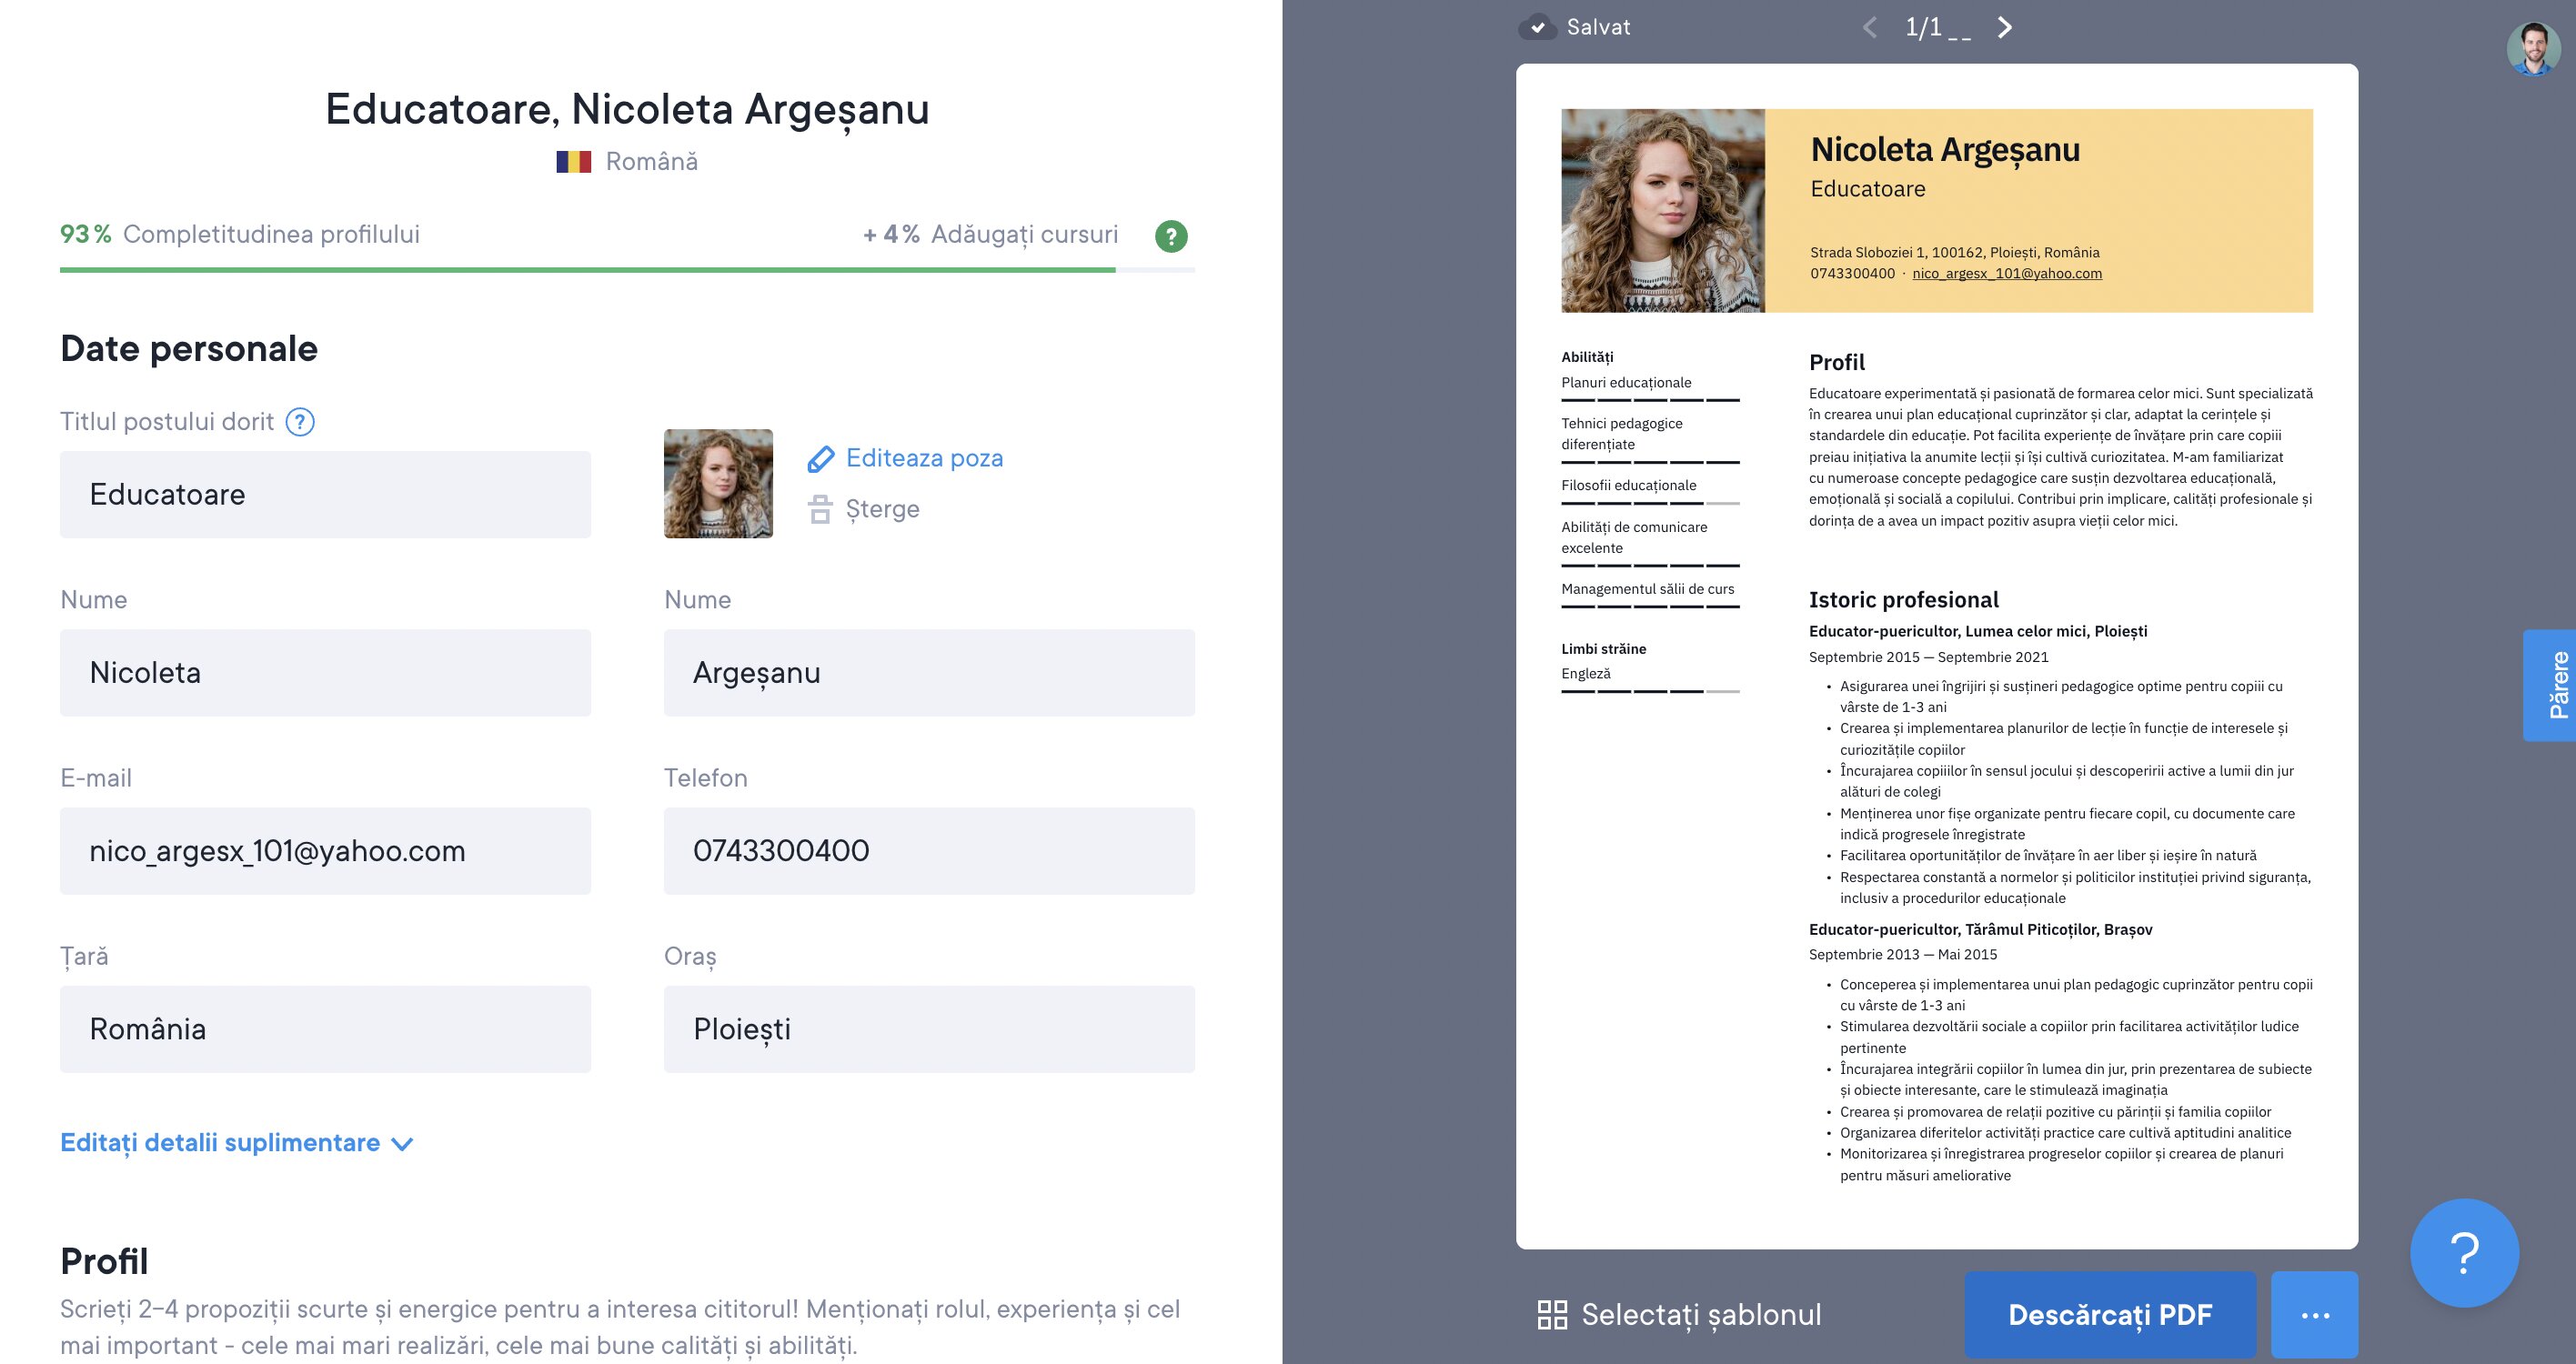The width and height of the screenshot is (2576, 1364).
Task: Click the pencil icon next to Editeaza poza
Action: coord(820,459)
